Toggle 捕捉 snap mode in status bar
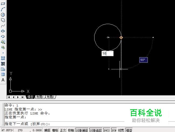Viewport: 175px width, 132px height. 47,130
